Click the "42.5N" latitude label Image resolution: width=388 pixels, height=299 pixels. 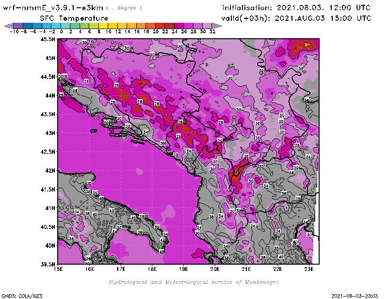click(48, 151)
